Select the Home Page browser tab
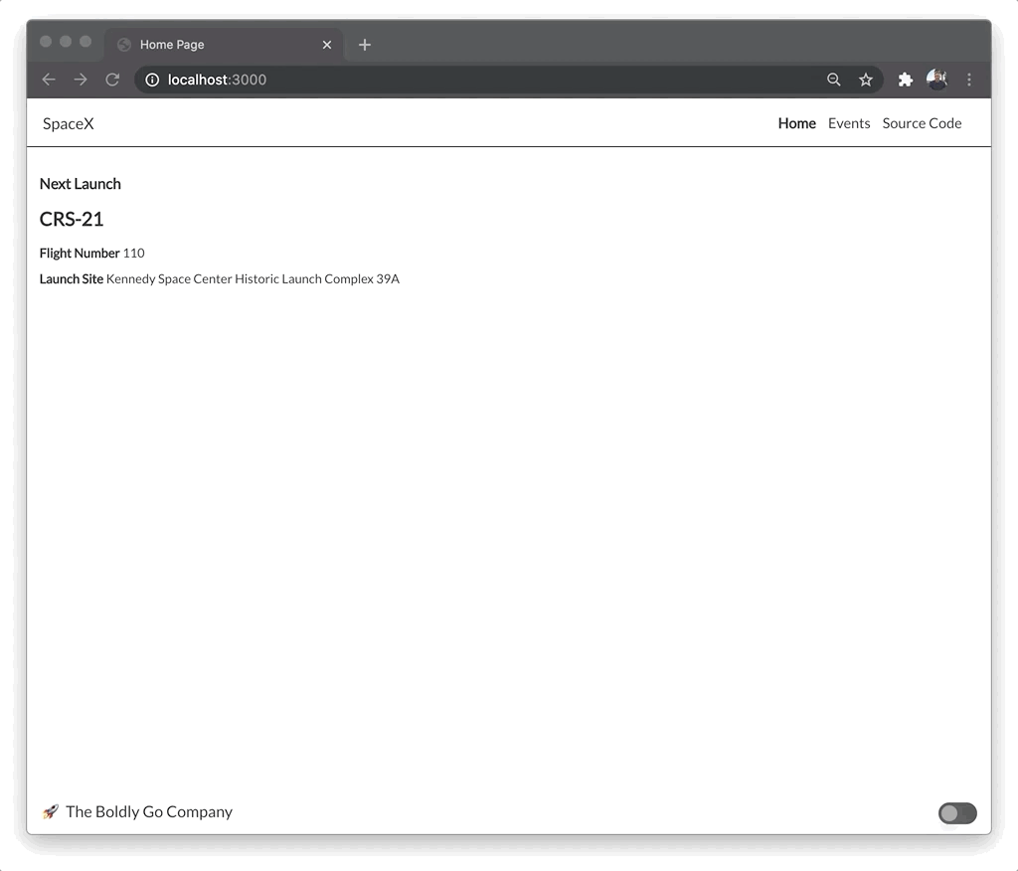 click(x=224, y=45)
